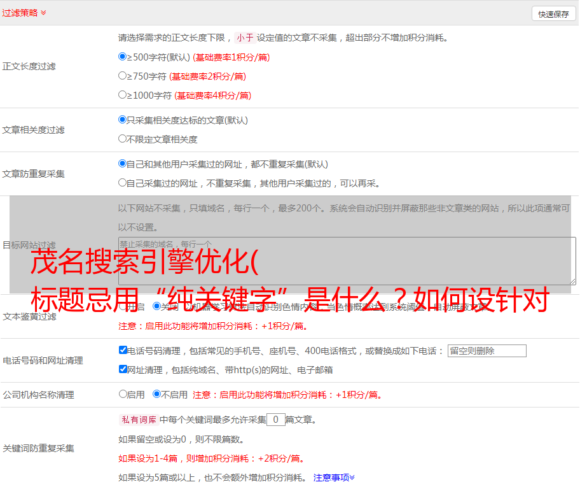580x489 pixels.
Task: Select 自己和其他用户采集过的网址 no-repeat option
Action: point(123,164)
